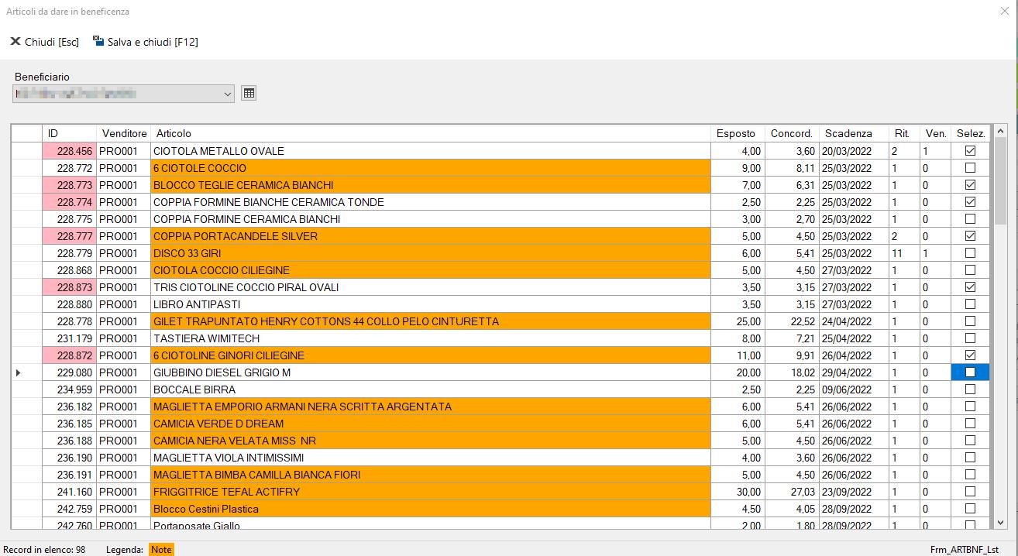This screenshot has height=556, width=1018.
Task: Click the Selez. column header
Action: (970, 133)
